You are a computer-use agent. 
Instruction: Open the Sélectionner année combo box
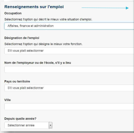click(28, 125)
